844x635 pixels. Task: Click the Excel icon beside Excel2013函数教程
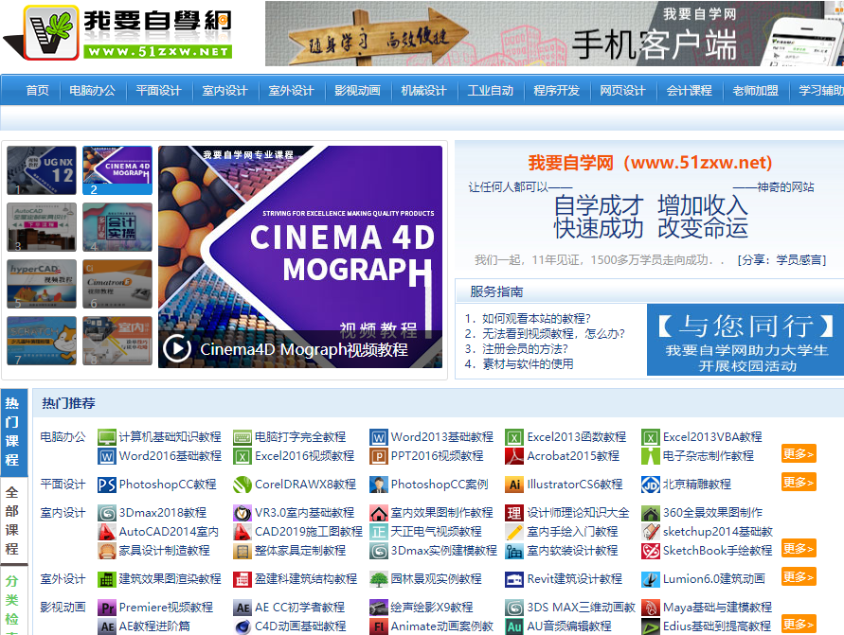click(x=514, y=437)
